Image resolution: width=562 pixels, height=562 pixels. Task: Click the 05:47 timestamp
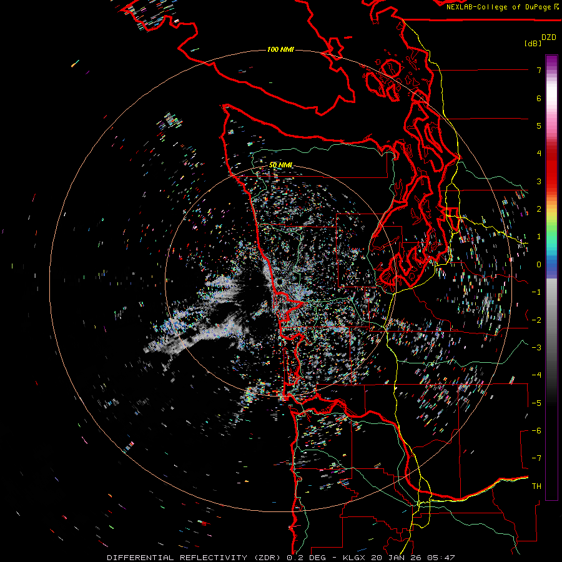440,558
